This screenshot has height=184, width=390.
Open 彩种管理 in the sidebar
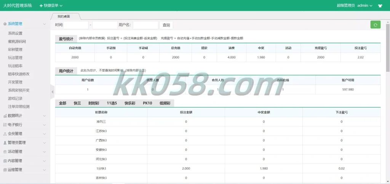15,50
